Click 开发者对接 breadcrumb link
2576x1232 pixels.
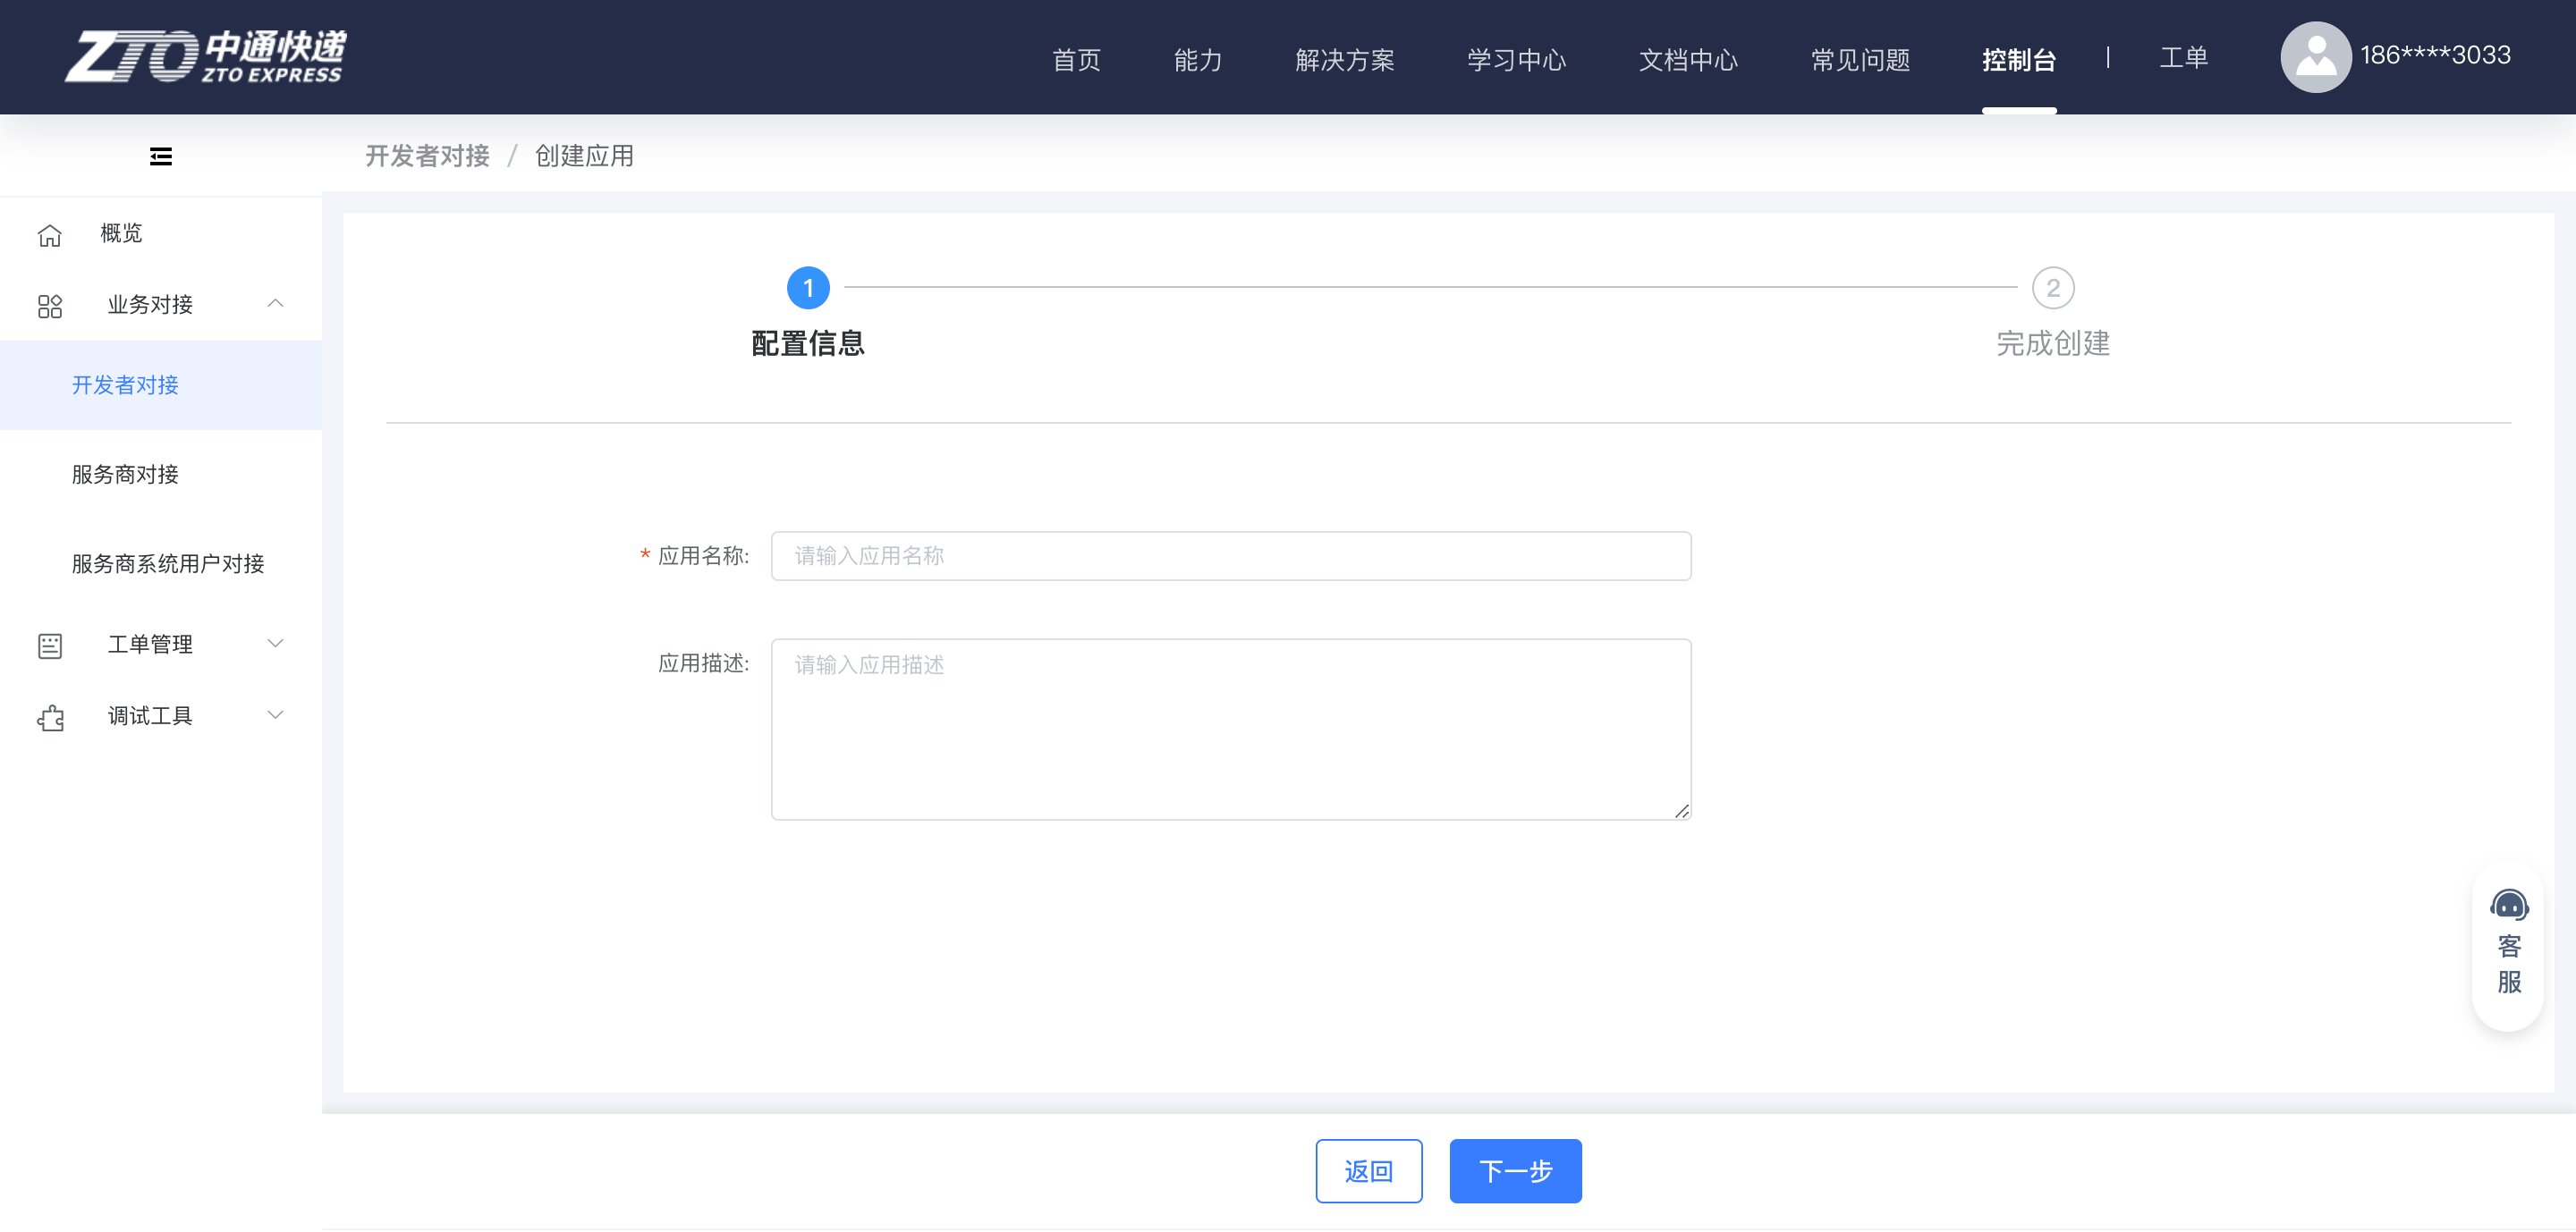[427, 156]
